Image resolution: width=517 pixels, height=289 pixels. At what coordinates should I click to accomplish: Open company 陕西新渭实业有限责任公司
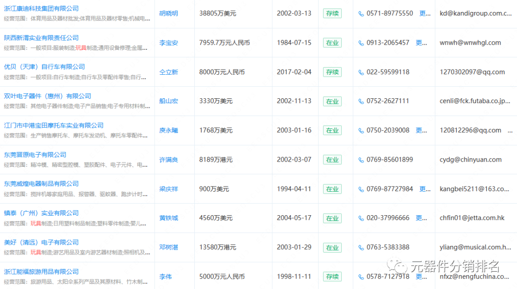(x=41, y=38)
